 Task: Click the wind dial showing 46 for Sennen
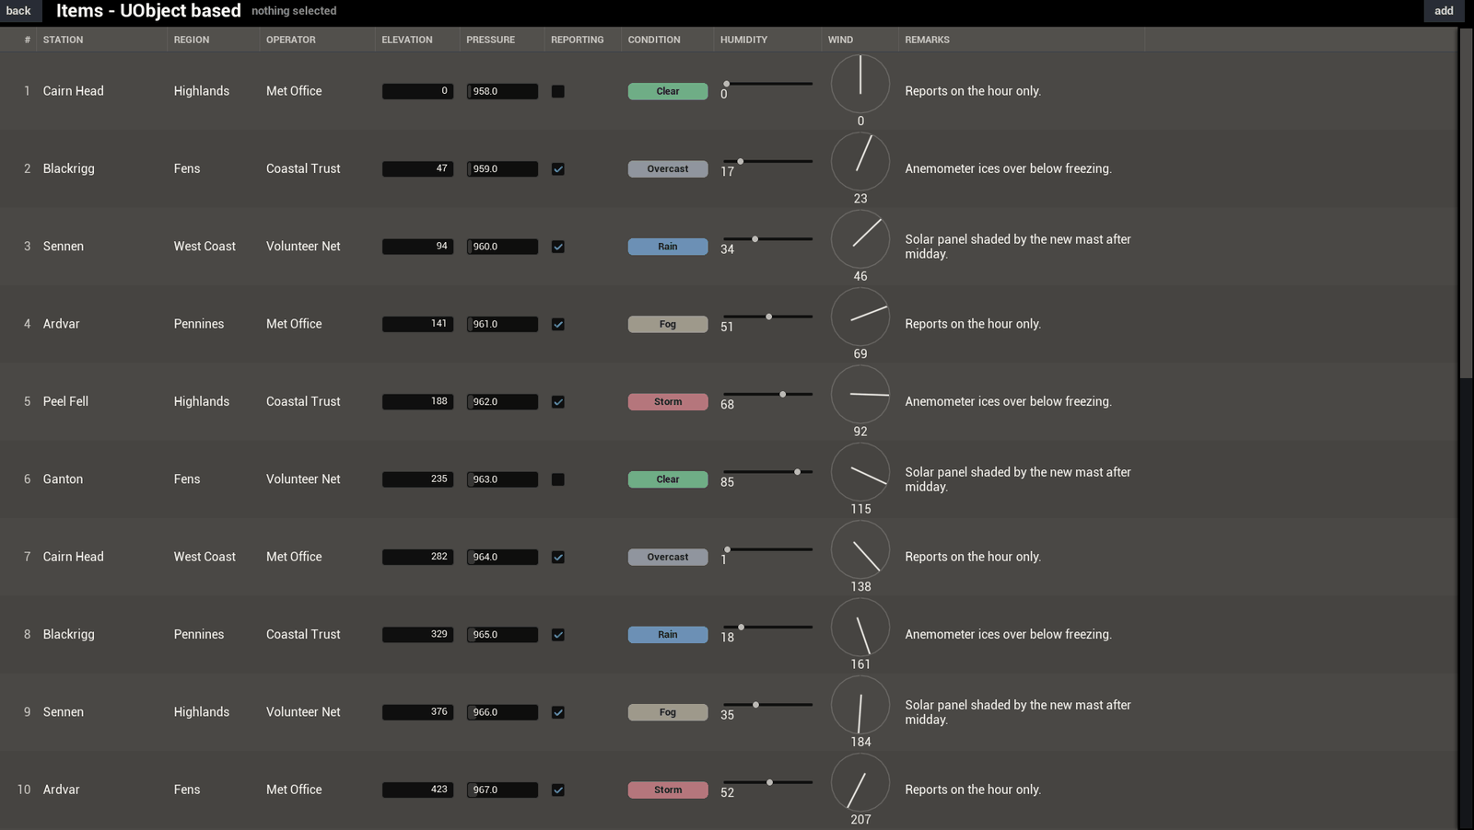pos(860,239)
